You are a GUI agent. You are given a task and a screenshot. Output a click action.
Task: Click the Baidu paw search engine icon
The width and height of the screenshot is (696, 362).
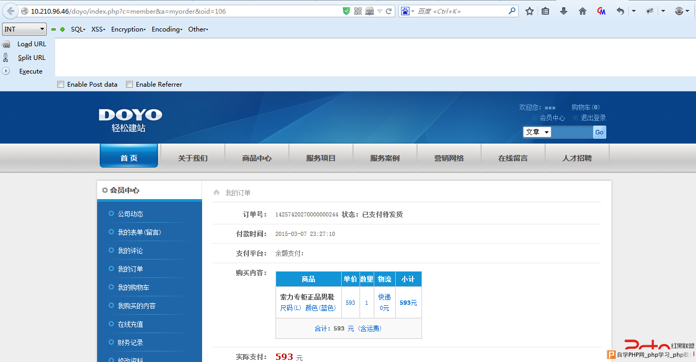405,11
